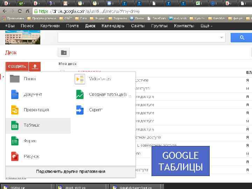Open Календарь from the Google bar

[x=113, y=26]
